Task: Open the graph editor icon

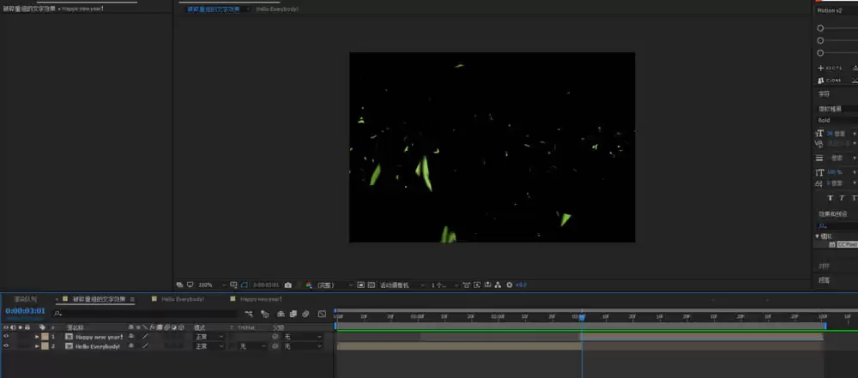Action: pyautogui.click(x=322, y=314)
